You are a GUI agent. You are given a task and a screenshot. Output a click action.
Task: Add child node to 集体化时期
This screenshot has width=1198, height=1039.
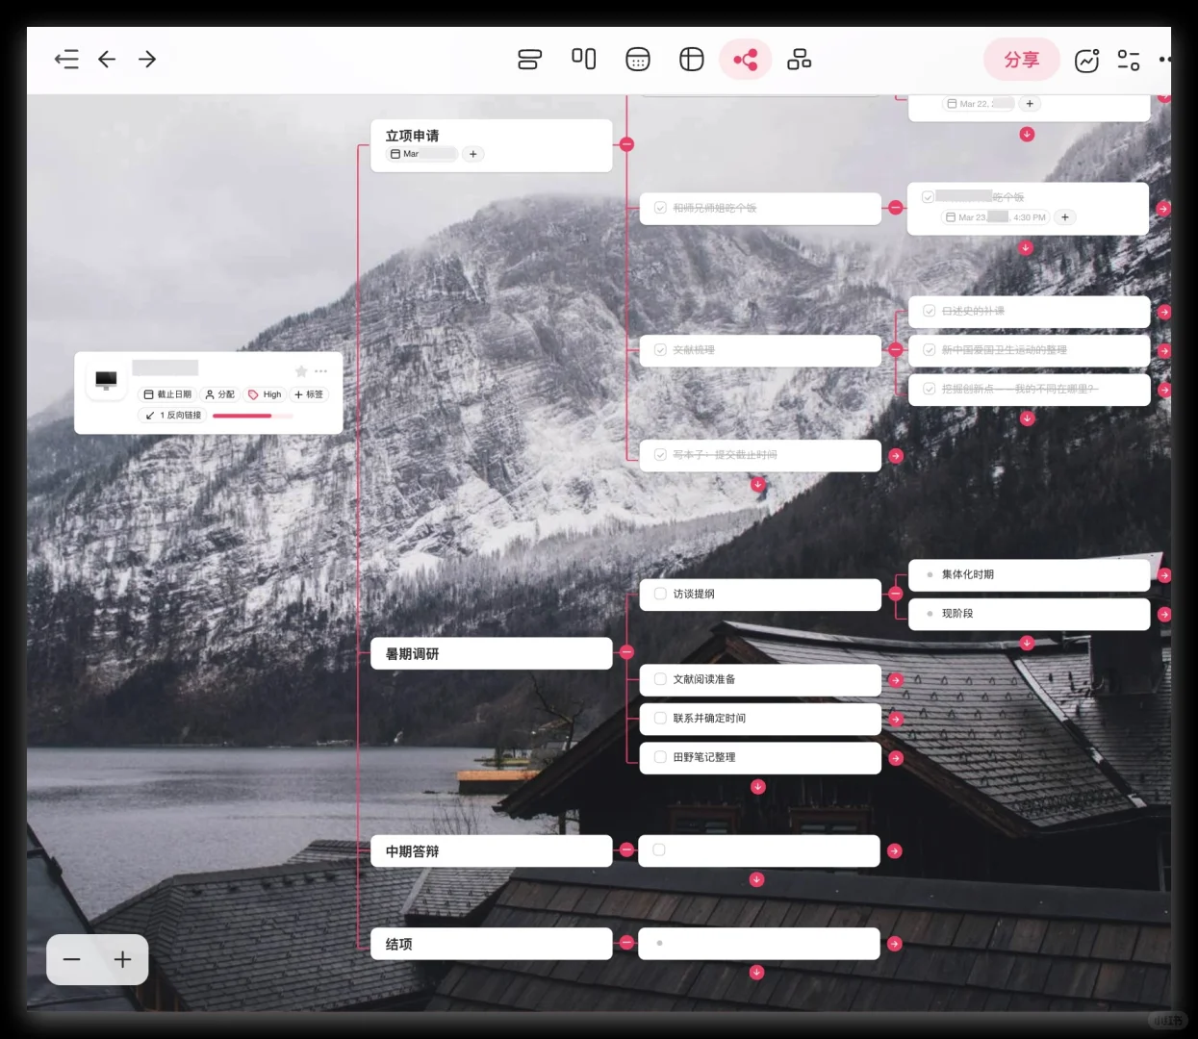click(1164, 575)
